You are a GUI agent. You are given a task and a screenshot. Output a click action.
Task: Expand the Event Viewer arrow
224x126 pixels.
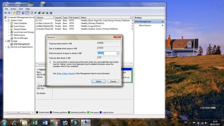[9, 26]
